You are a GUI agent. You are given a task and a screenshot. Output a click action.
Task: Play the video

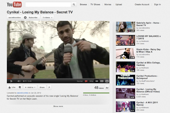11,81
